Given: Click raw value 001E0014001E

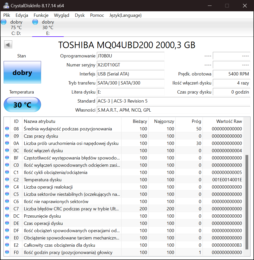Looking at the screenshot, I should tap(227, 180).
